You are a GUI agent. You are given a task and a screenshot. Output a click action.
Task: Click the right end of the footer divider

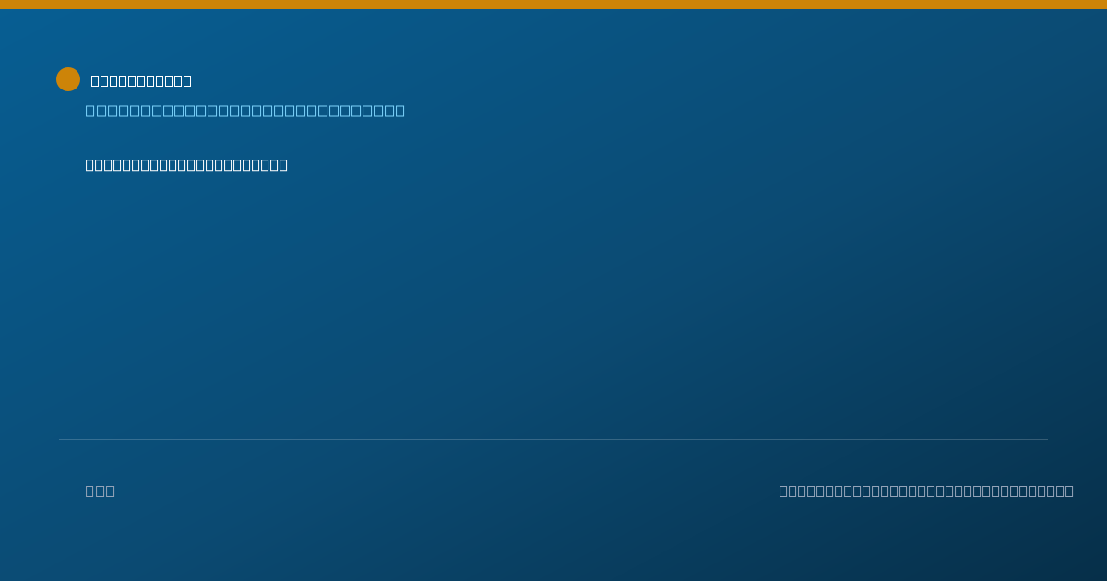1046,439
